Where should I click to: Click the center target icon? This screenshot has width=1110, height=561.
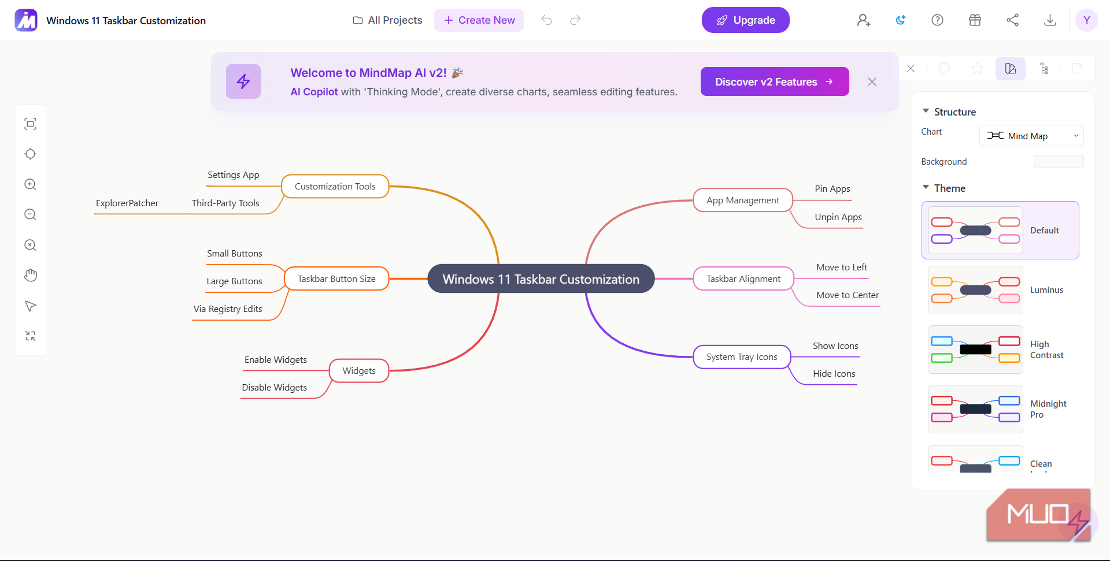(31, 154)
